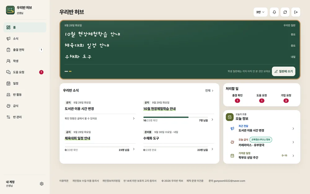Viewport: 310px width, 194px height.
Task: Open 전체 link in 우리반 소식
Action: 209,90
